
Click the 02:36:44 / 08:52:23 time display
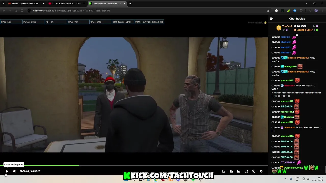click(x=30, y=171)
